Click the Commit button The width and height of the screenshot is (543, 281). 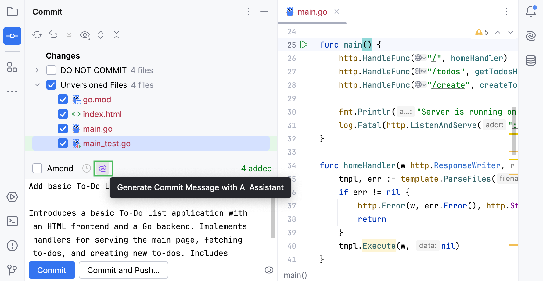point(52,270)
